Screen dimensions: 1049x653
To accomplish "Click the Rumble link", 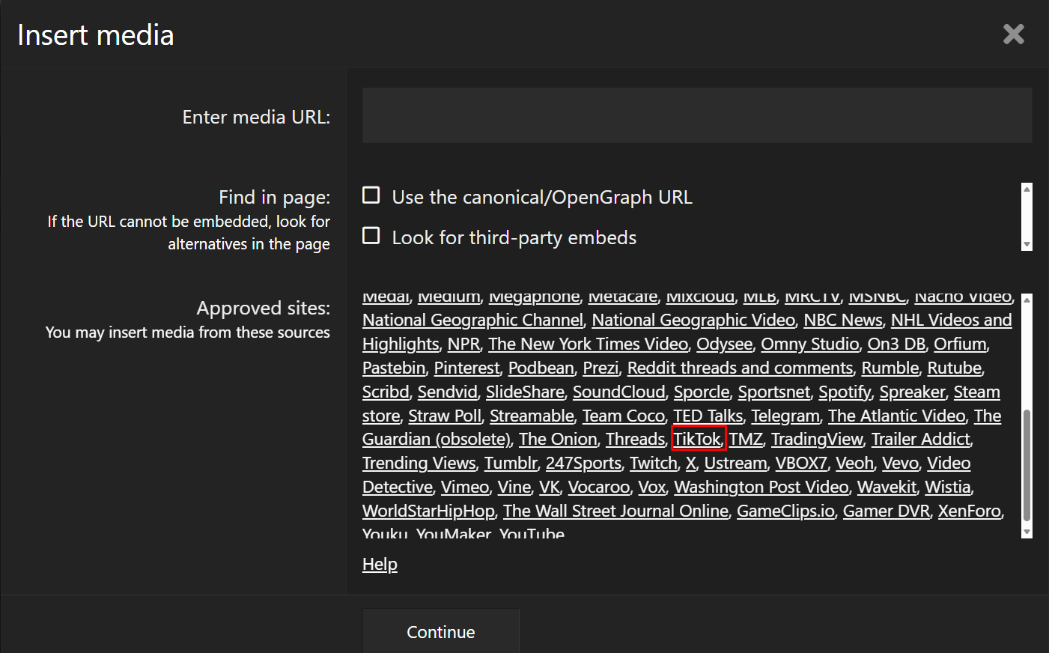I will [x=890, y=368].
